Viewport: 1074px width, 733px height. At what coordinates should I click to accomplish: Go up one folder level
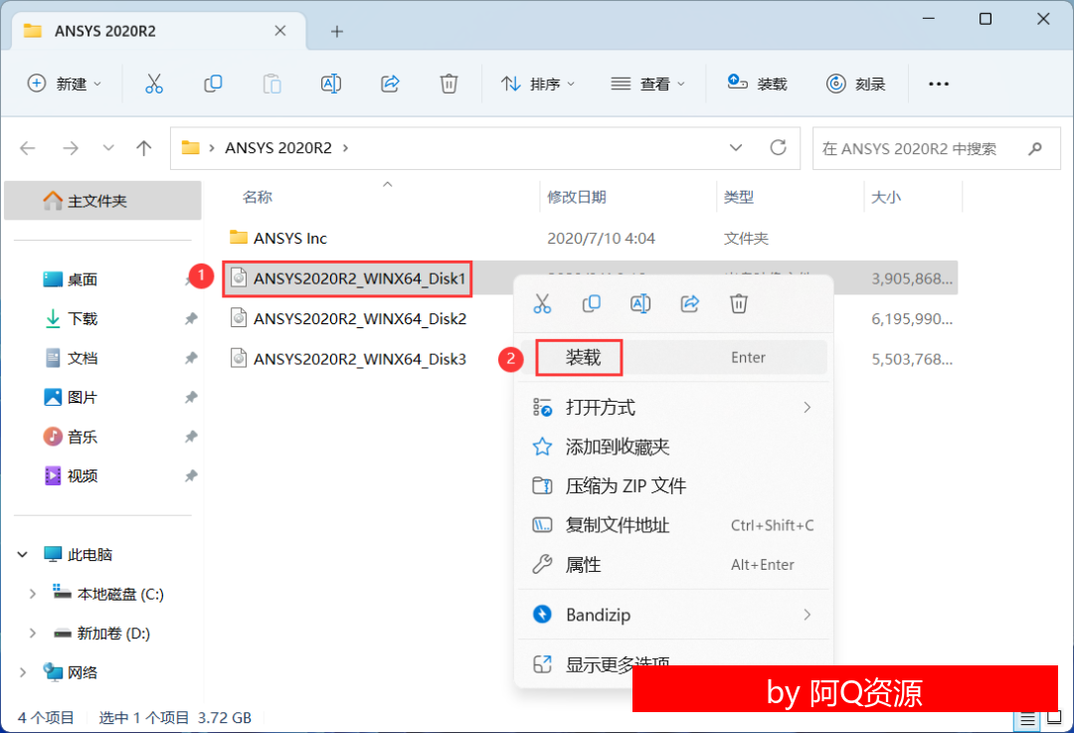click(144, 148)
